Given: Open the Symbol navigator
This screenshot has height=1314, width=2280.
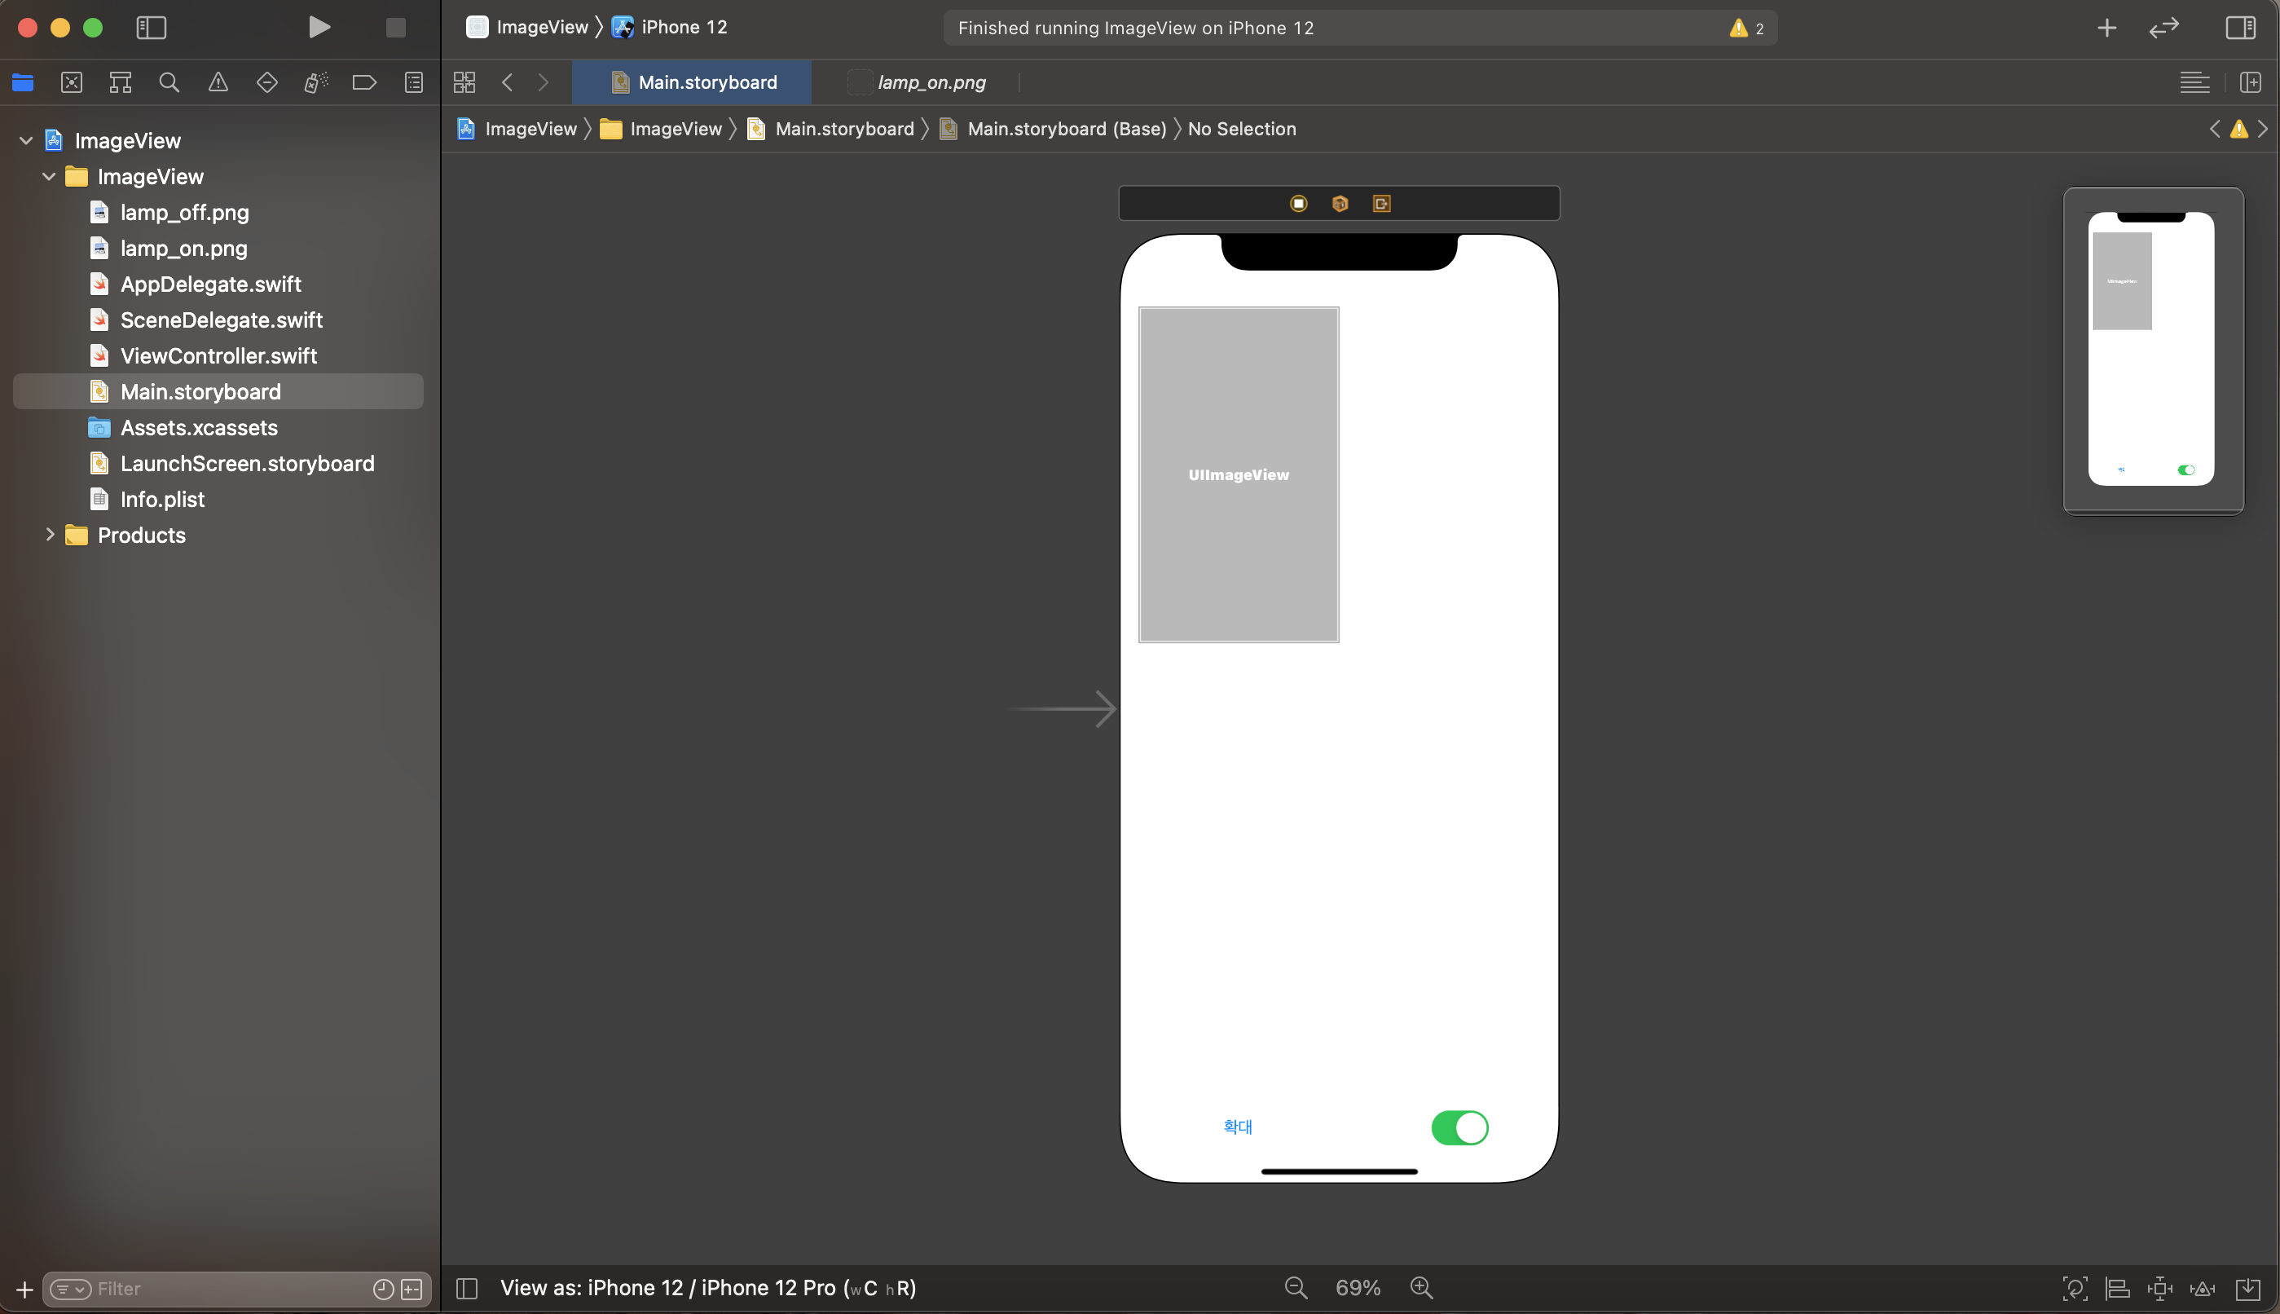Looking at the screenshot, I should (120, 83).
